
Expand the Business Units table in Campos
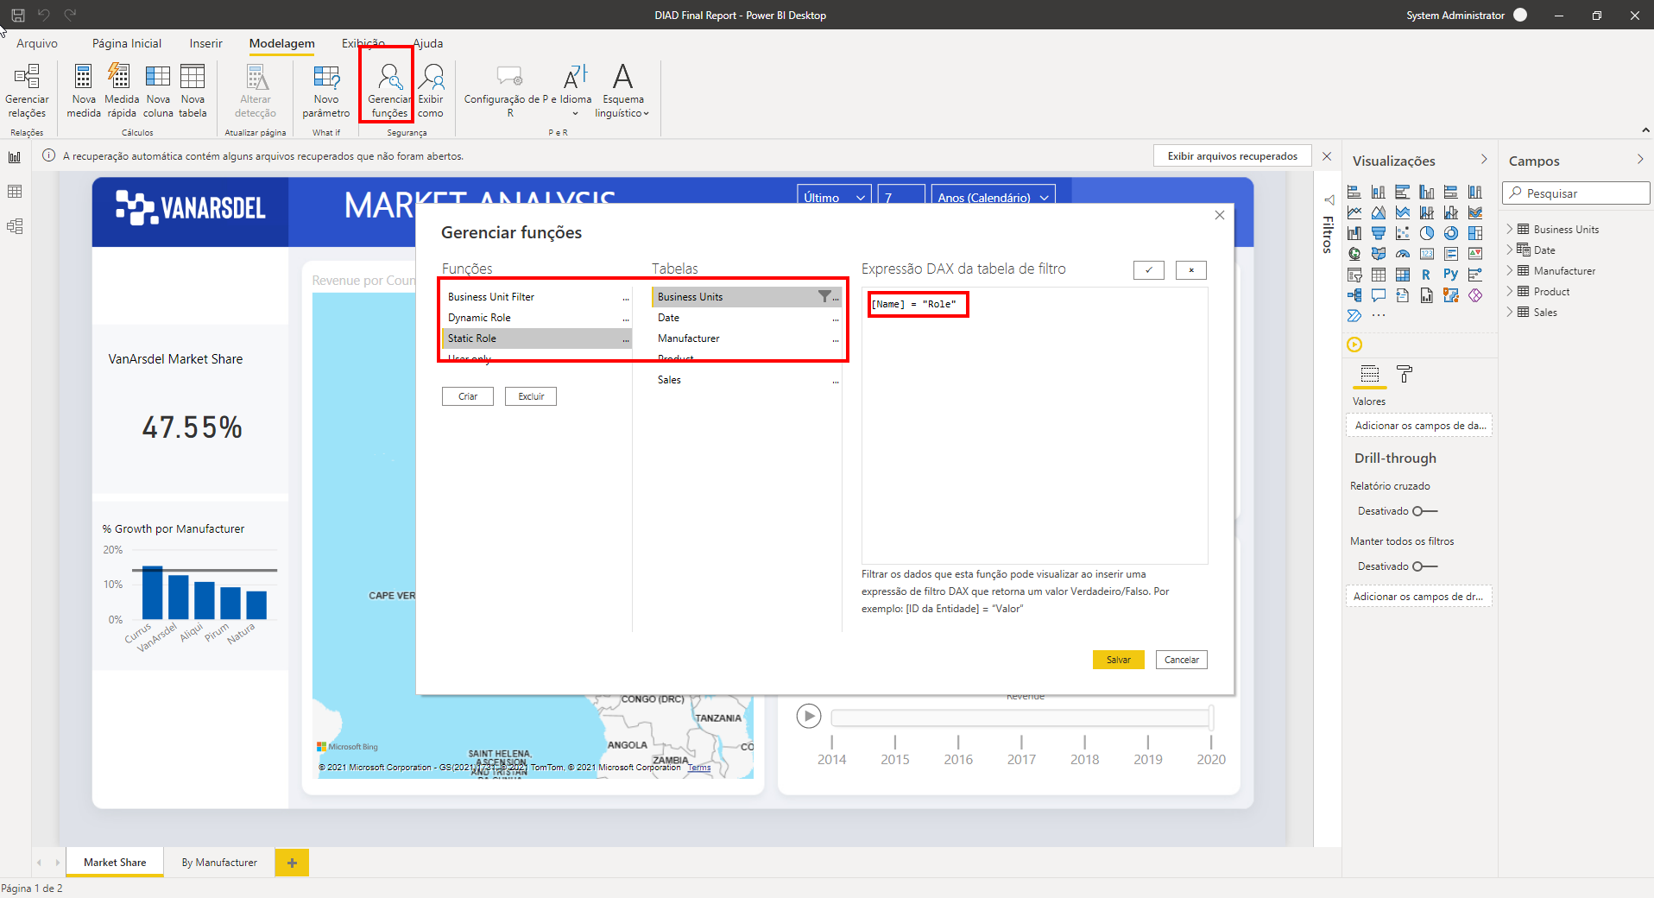[1510, 229]
